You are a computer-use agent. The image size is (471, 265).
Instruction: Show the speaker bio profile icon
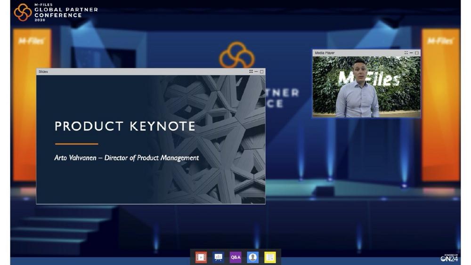pos(253,257)
